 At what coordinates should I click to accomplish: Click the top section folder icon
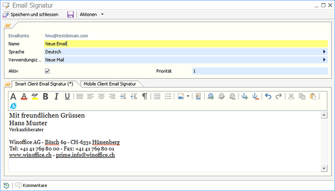(7, 25)
